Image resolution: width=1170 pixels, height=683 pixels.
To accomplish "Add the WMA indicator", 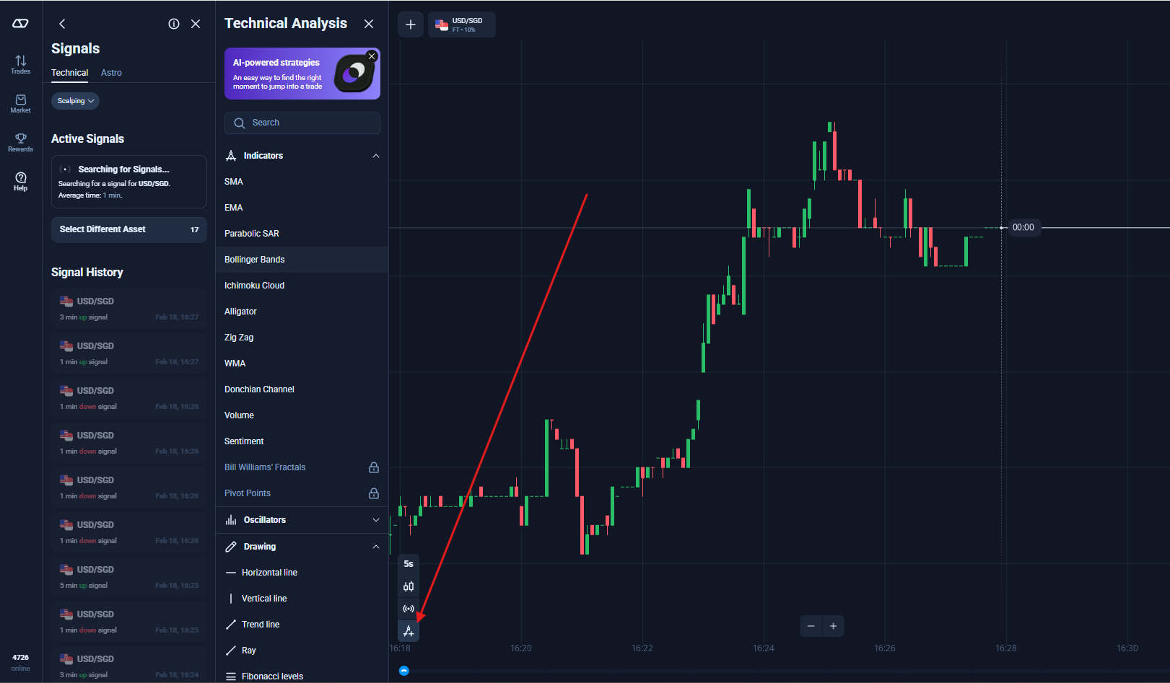I will [x=302, y=363].
